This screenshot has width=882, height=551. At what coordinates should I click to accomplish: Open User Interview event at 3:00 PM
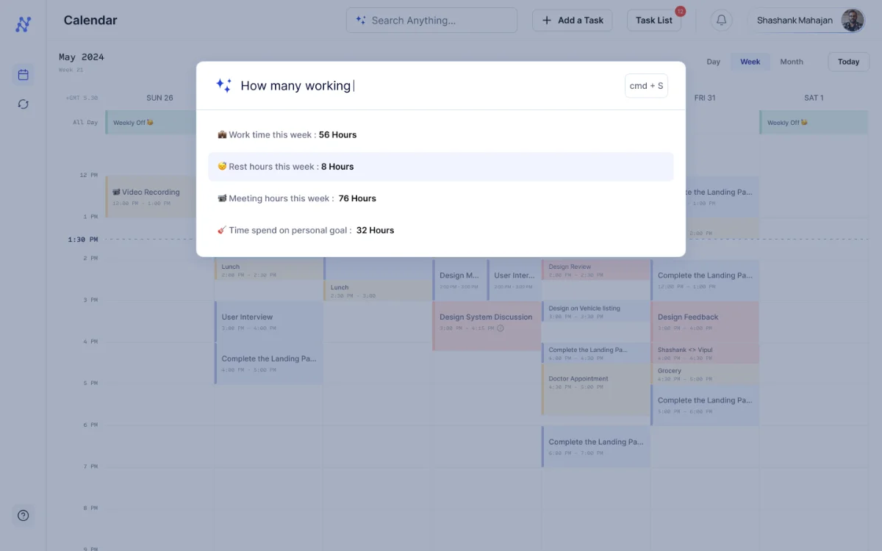(x=268, y=322)
